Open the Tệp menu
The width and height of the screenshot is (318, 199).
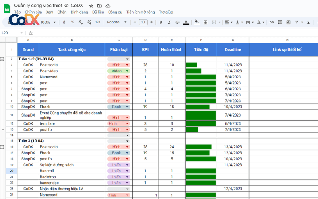(17, 12)
